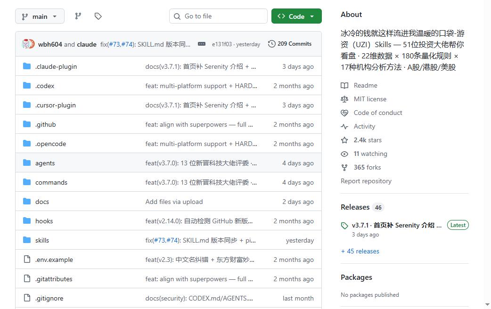
Task: Open the feat(v2.3) commit message for .env.example
Action: point(200,260)
